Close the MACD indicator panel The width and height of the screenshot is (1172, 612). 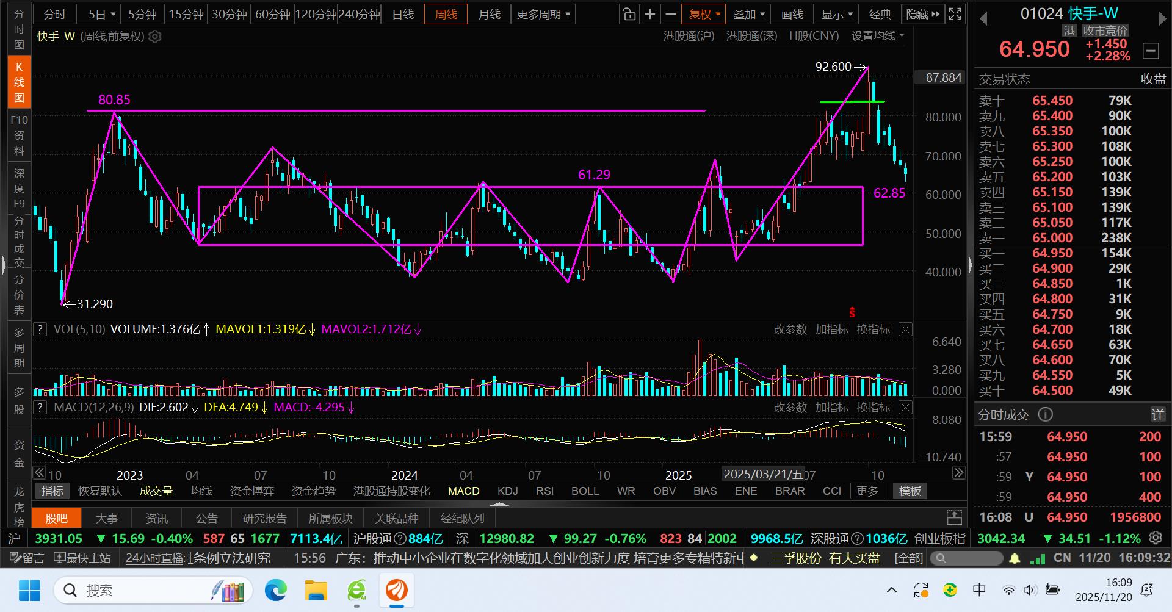tap(905, 408)
